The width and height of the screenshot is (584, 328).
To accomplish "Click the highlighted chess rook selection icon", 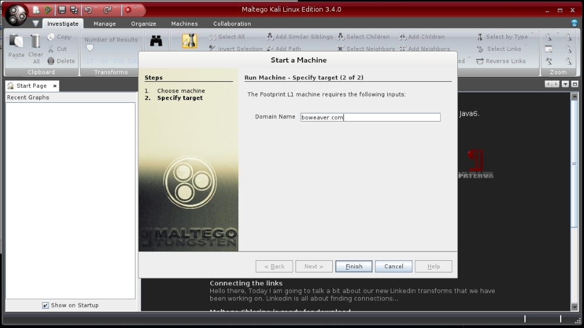I will 190,40.
